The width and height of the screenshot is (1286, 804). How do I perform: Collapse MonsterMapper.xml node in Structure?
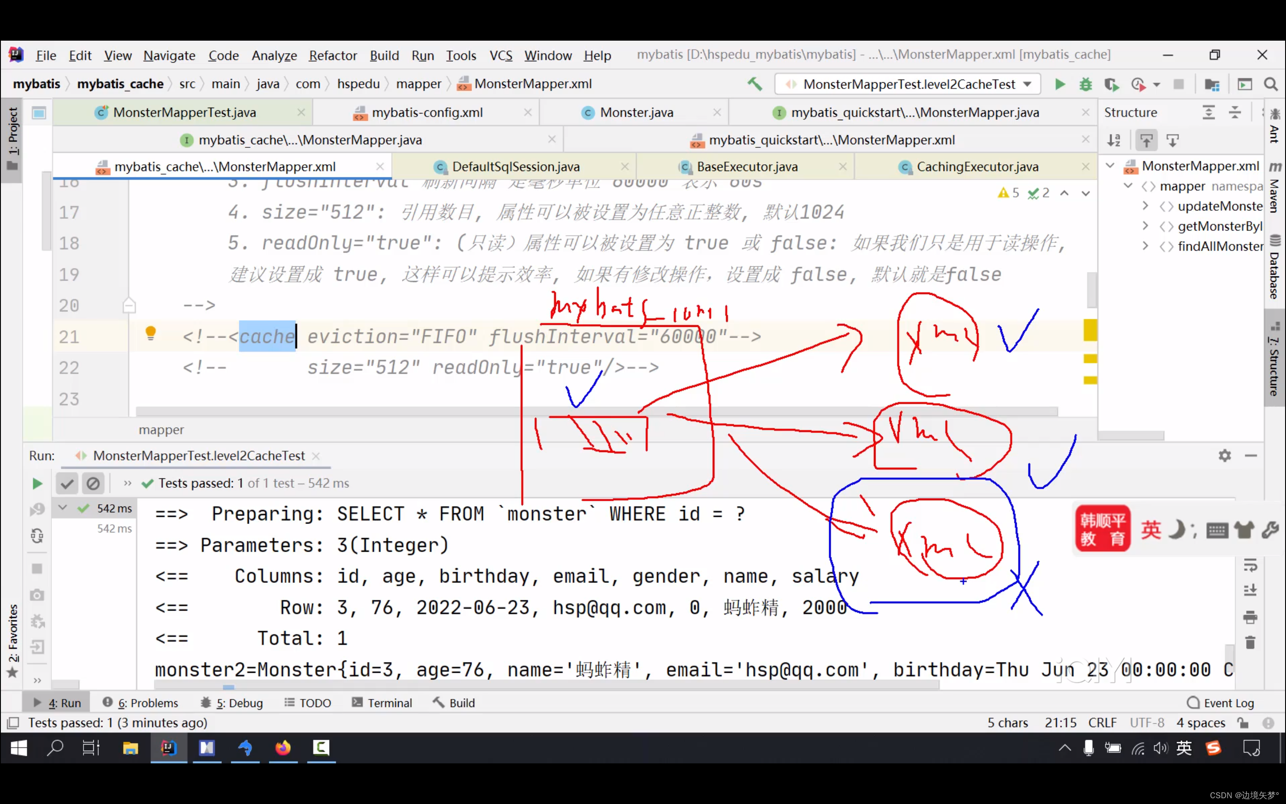pos(1110,166)
